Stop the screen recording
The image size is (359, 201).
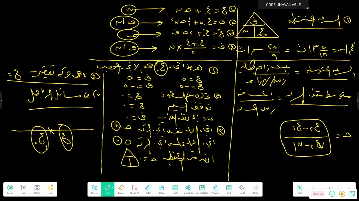pos(342,194)
